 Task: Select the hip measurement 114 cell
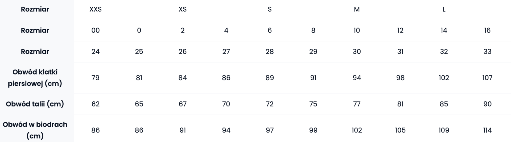pyautogui.click(x=487, y=130)
